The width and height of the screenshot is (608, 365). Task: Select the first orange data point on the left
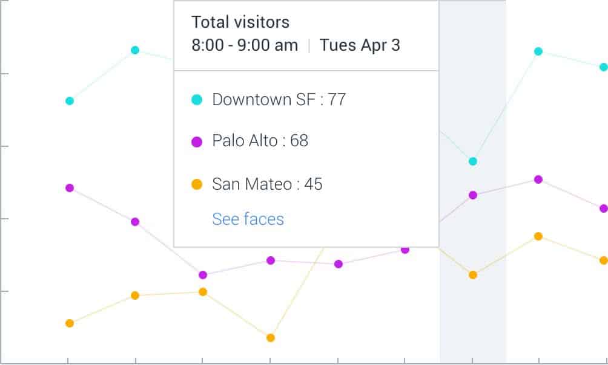coord(68,324)
